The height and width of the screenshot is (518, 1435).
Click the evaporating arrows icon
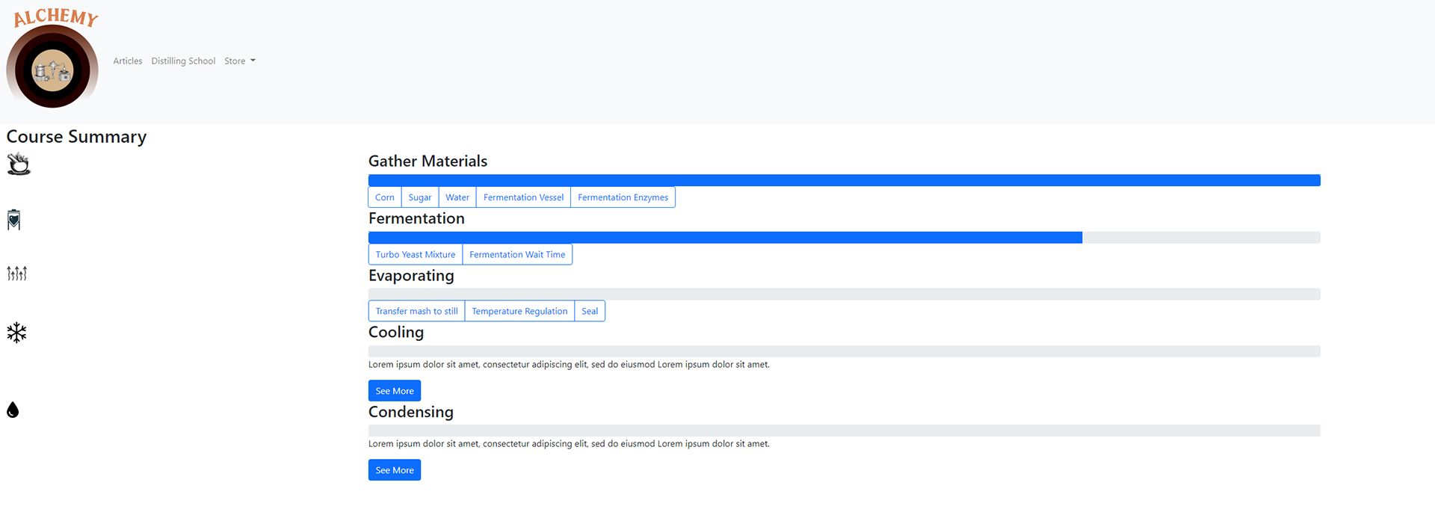coord(16,274)
